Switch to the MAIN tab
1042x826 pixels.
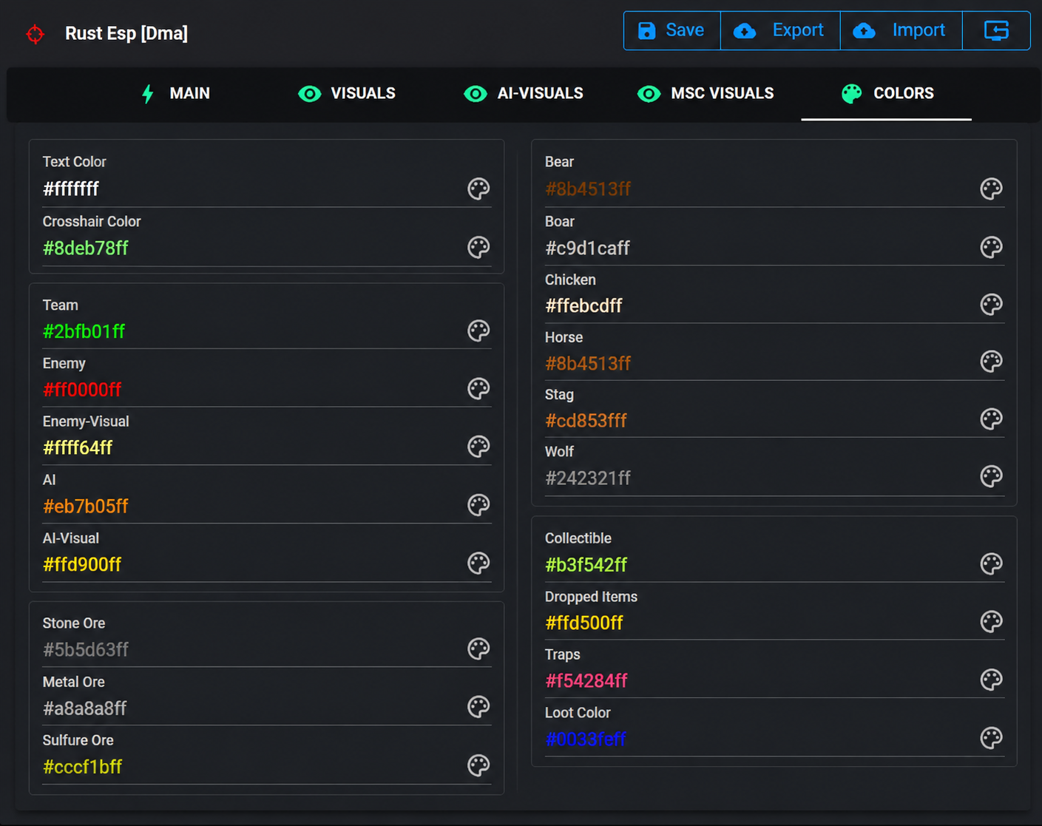click(175, 94)
